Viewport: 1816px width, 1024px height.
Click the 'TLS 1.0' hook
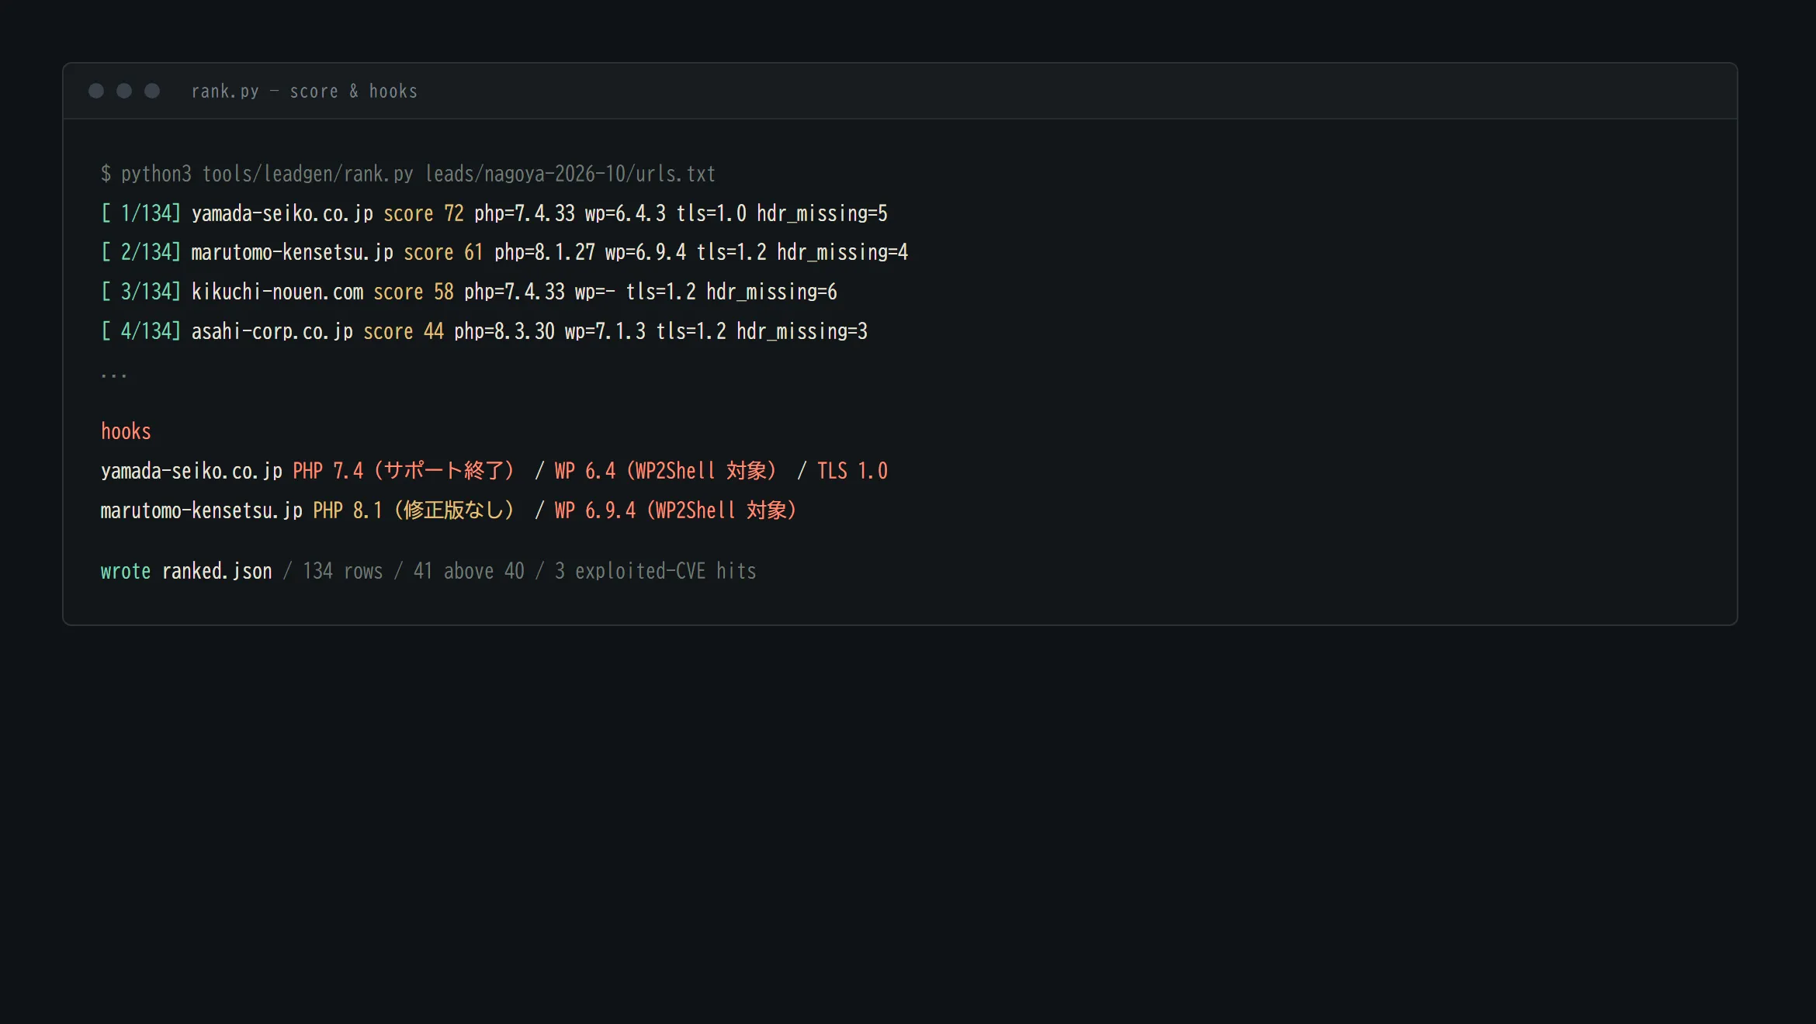click(853, 471)
